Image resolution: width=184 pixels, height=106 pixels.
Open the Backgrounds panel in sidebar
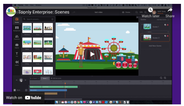coord(17,28)
